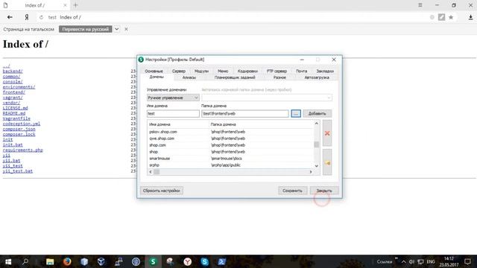
Task: Open the notification center icon
Action: point(467,261)
